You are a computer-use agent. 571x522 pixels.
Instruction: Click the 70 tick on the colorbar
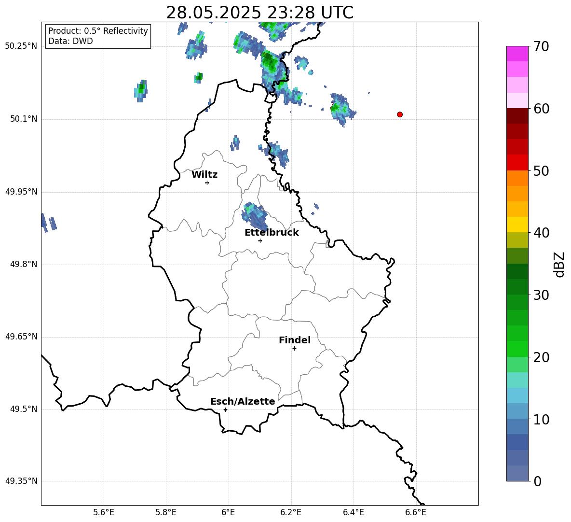click(x=541, y=46)
